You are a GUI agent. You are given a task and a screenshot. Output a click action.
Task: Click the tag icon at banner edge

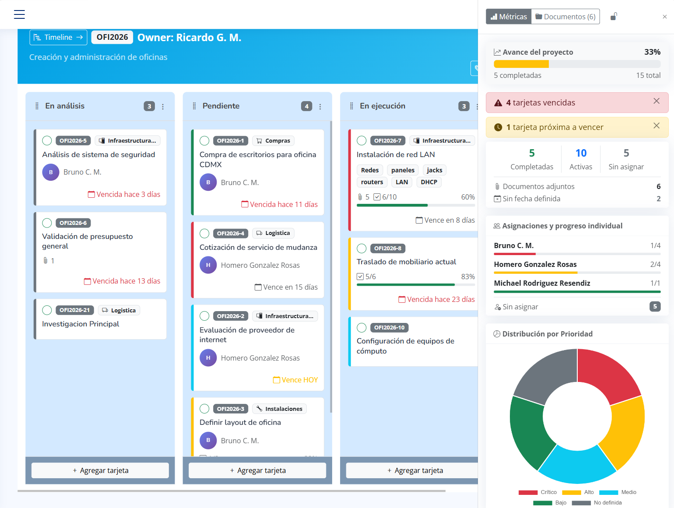pyautogui.click(x=475, y=68)
